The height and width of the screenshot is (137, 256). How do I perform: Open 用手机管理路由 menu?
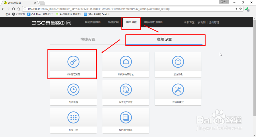click(153, 22)
